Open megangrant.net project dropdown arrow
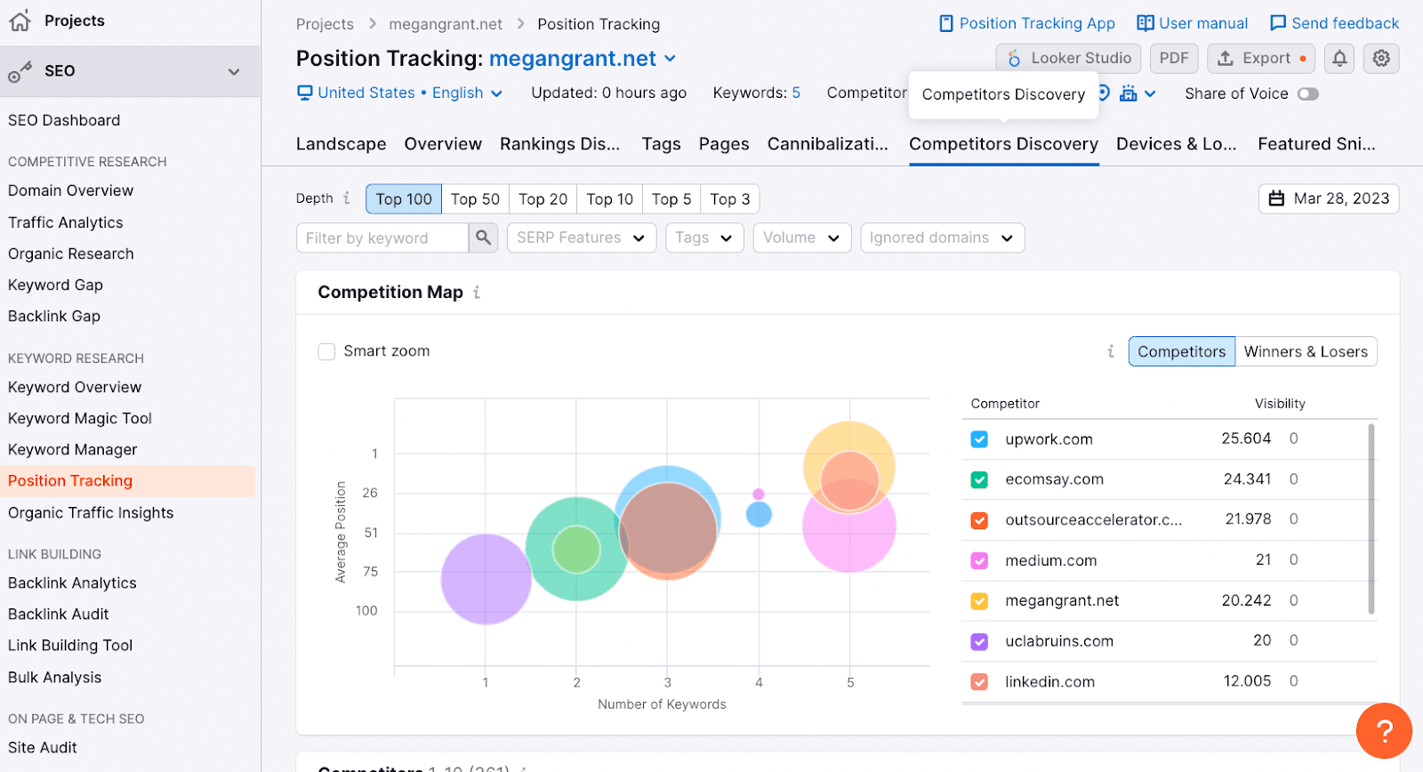Screen dimensions: 1423x772 tap(671, 59)
